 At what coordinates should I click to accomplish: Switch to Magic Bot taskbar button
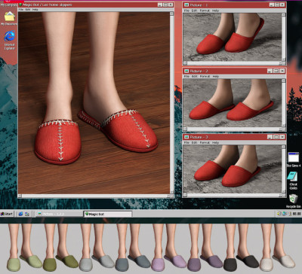(x=108, y=214)
